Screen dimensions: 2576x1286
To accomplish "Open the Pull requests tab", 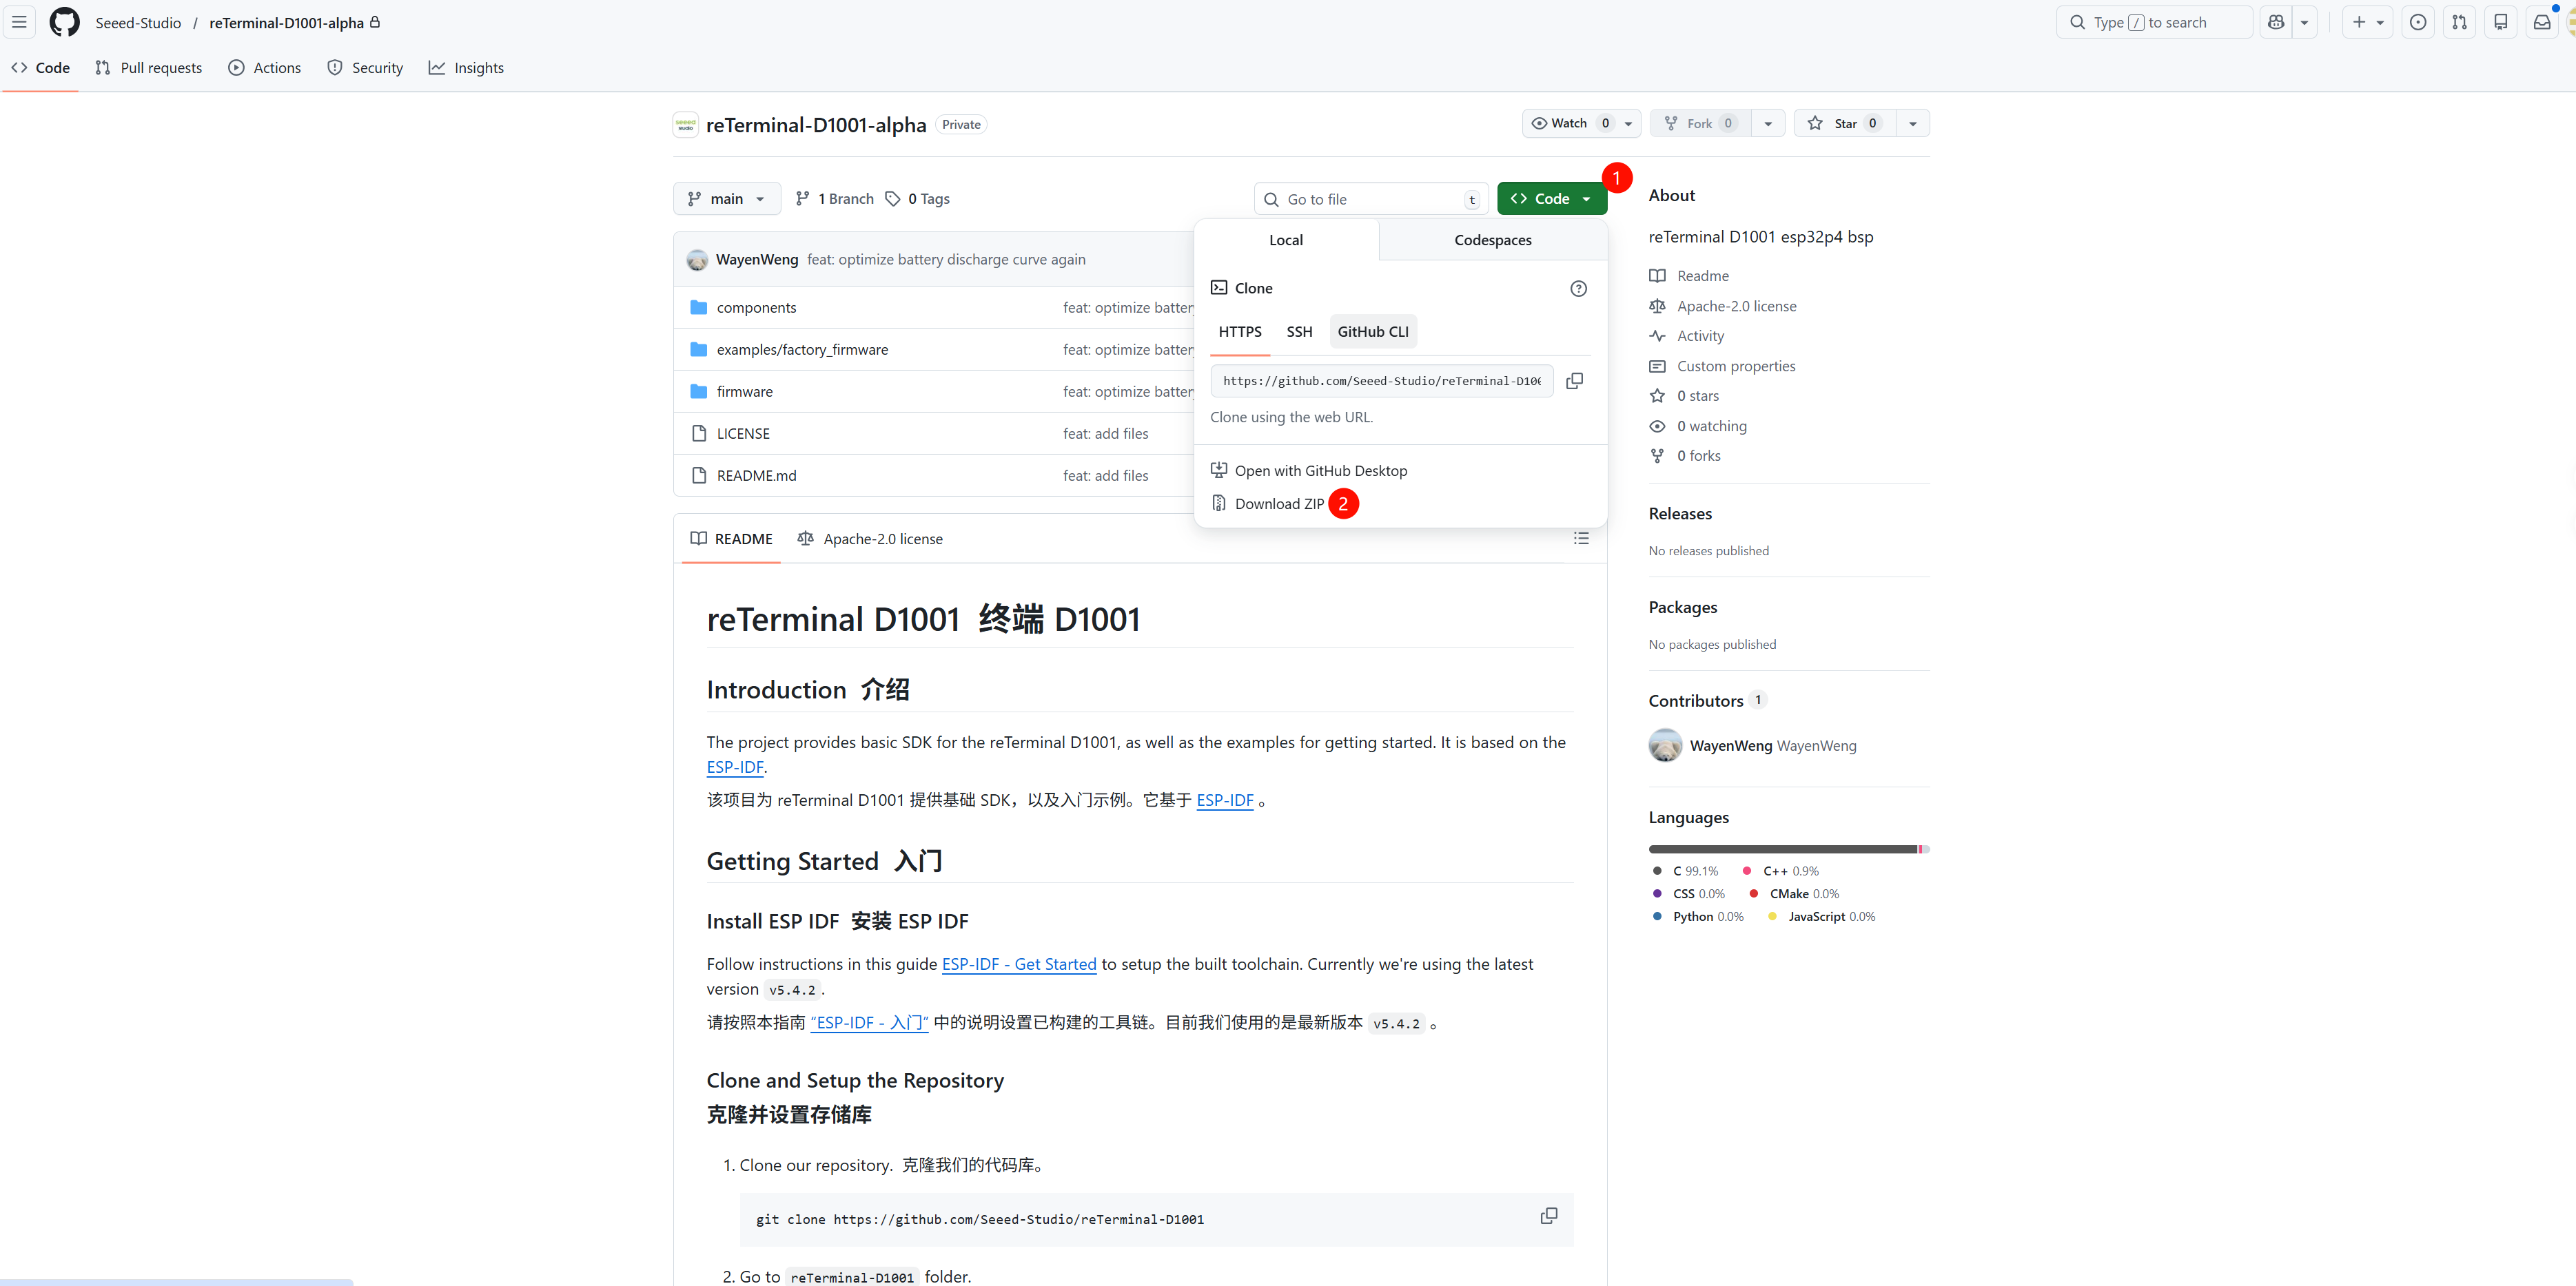I will (149, 68).
